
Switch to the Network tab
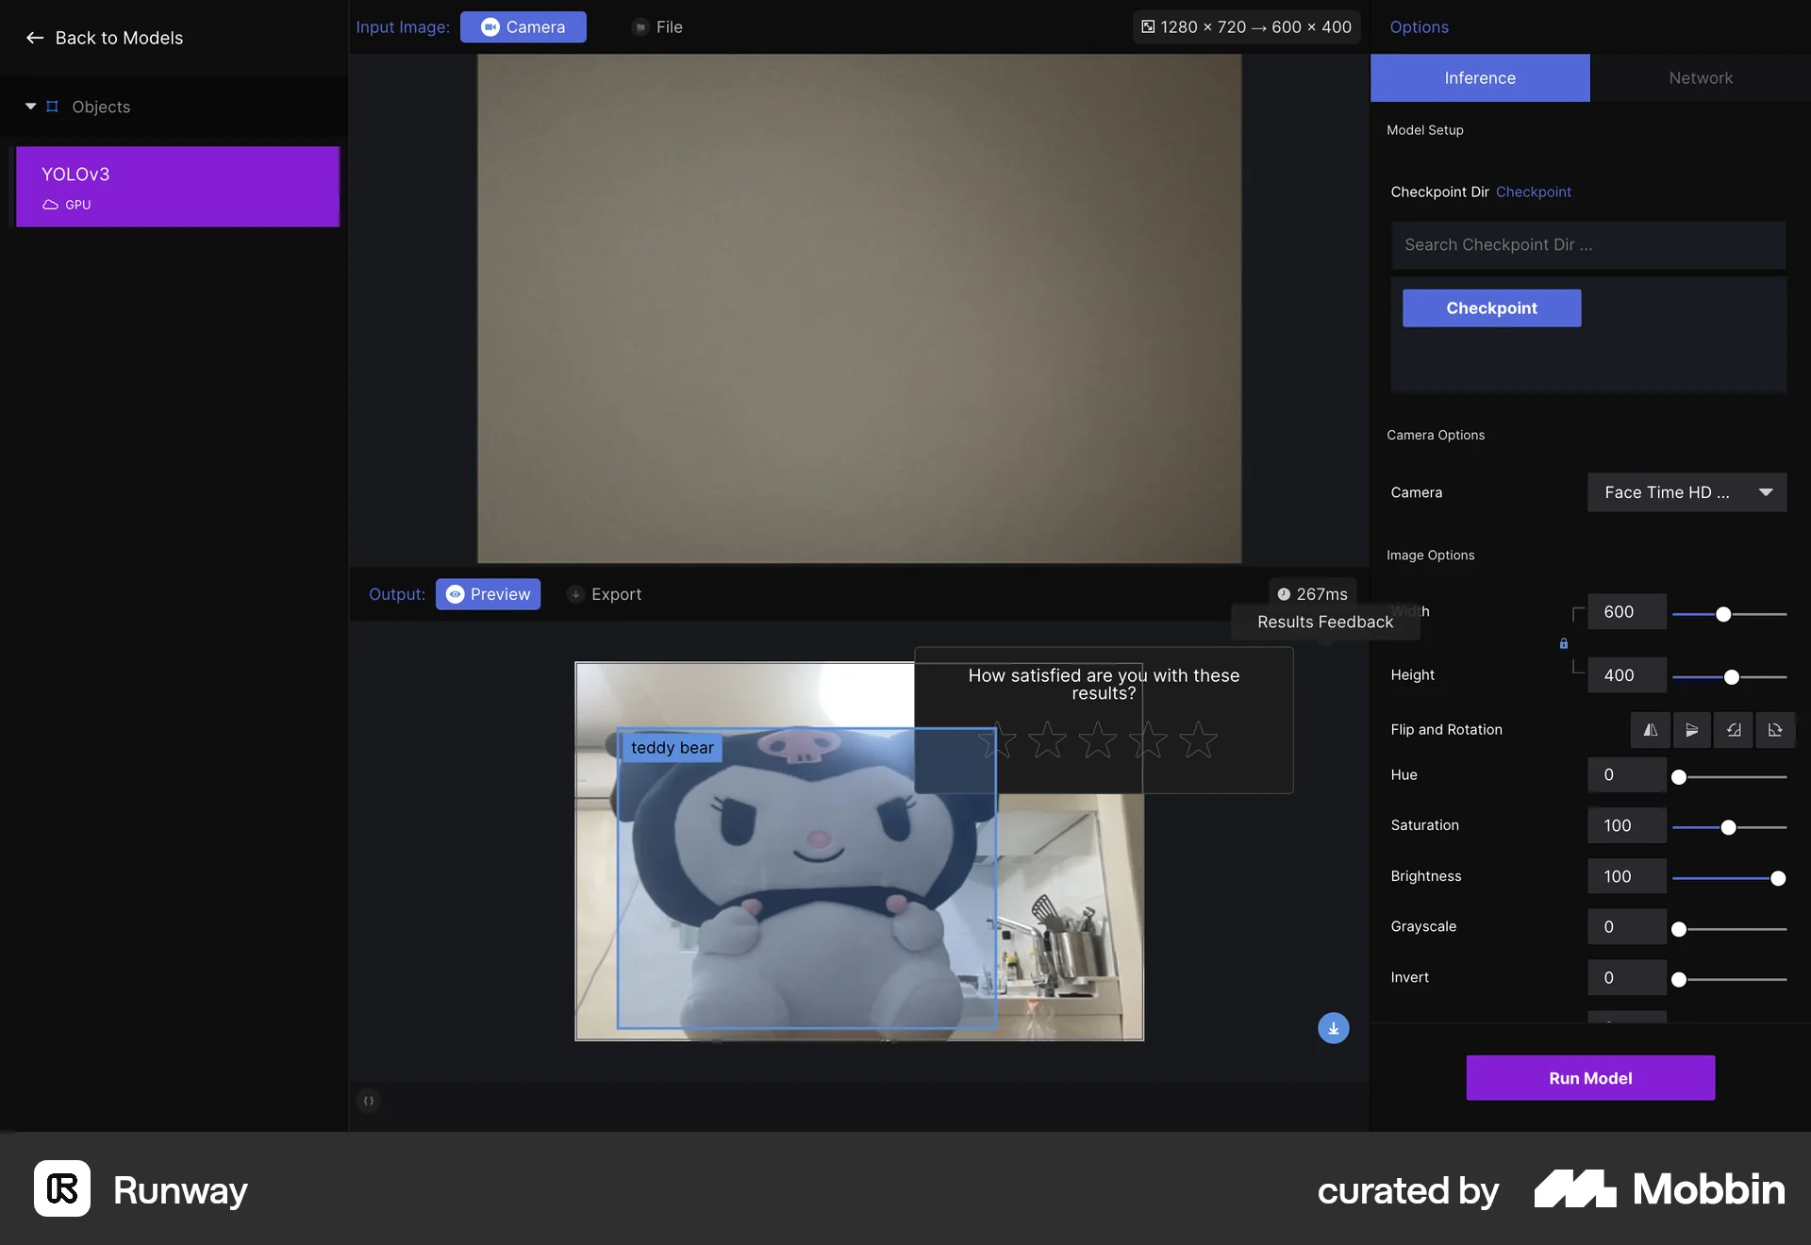(x=1700, y=78)
